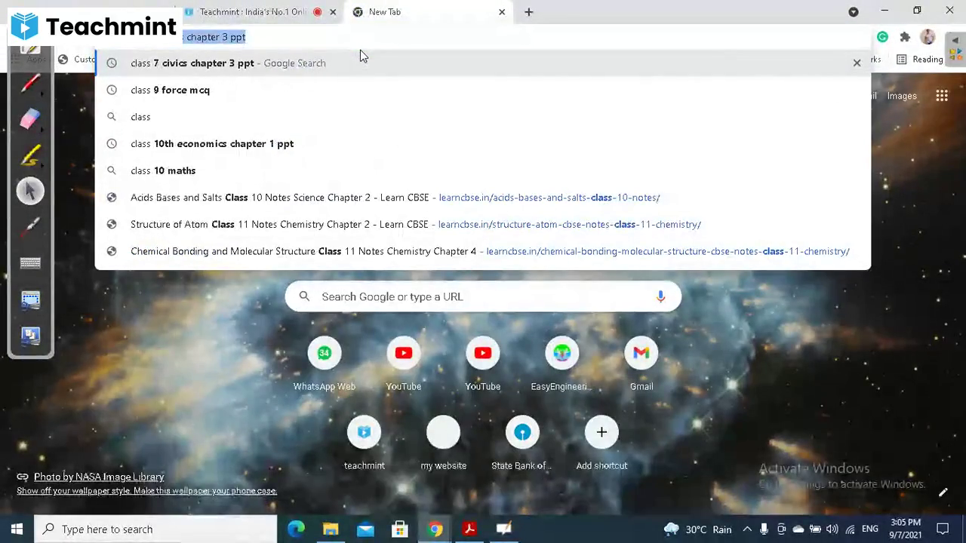Select suggestion class 7 civics chapter 3 ppt
Viewport: 966px width, 543px height.
pyautogui.click(x=483, y=63)
